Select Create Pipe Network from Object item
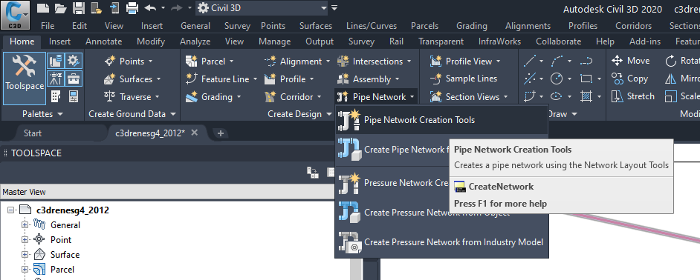 pyautogui.click(x=393, y=150)
